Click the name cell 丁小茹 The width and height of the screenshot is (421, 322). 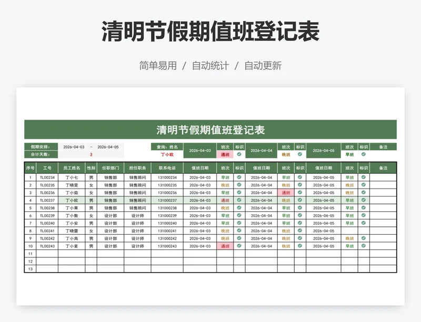click(72, 193)
